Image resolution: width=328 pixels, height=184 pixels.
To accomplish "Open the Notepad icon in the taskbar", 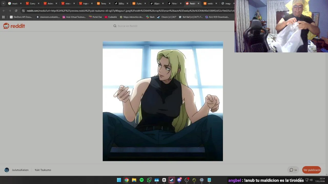I will pyautogui.click(x=209, y=180).
